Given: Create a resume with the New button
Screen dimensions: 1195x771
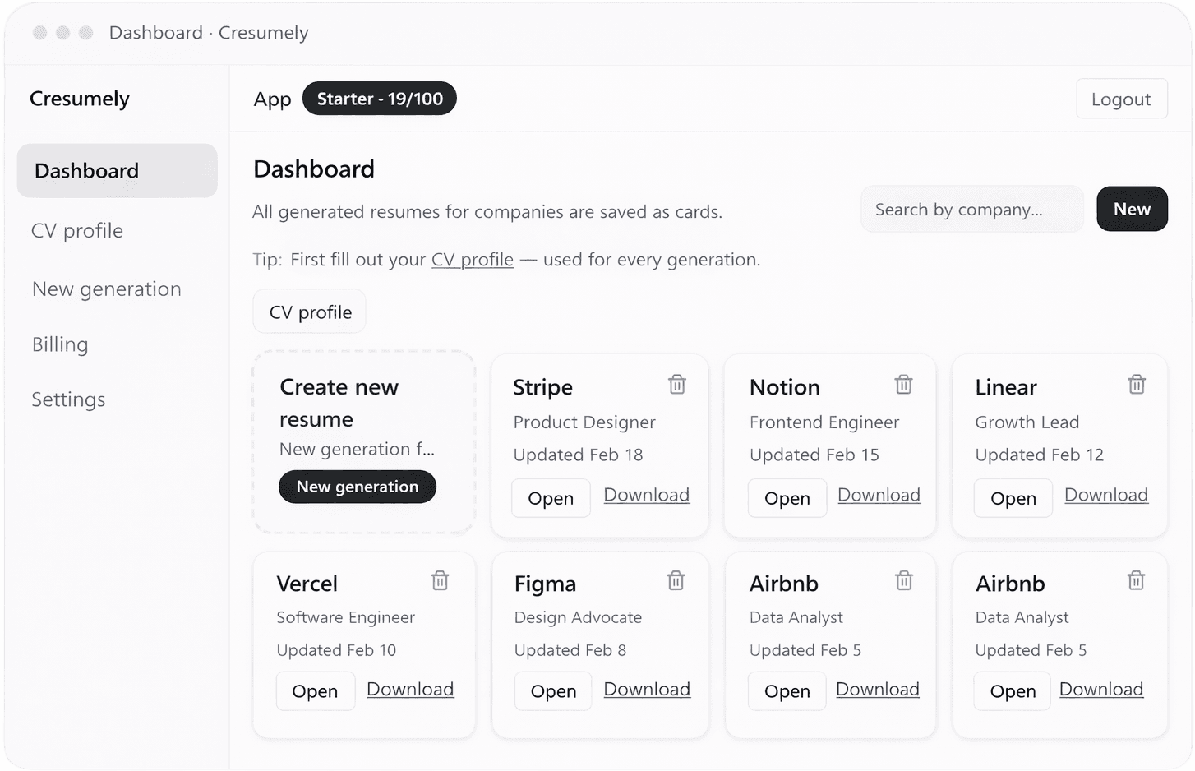Looking at the screenshot, I should pyautogui.click(x=1132, y=209).
